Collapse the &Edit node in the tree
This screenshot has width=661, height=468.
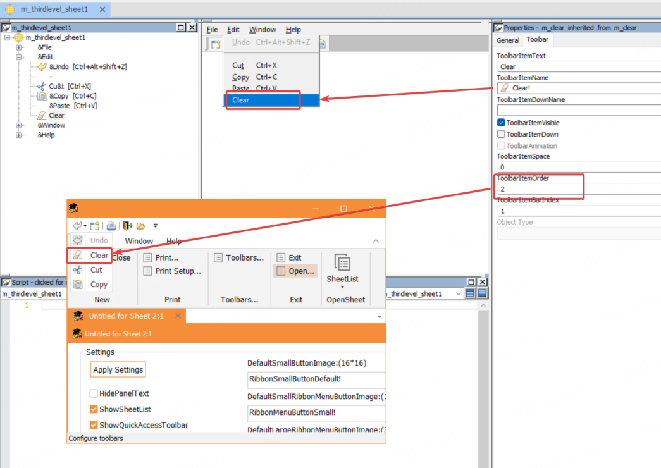point(18,57)
